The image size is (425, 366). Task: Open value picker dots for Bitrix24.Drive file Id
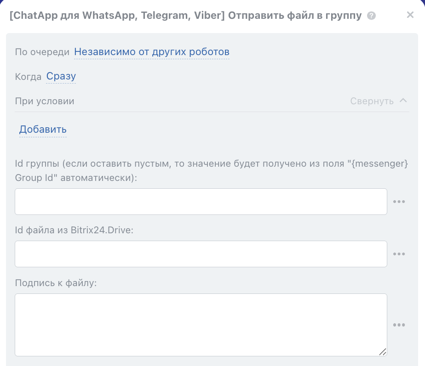coord(399,254)
